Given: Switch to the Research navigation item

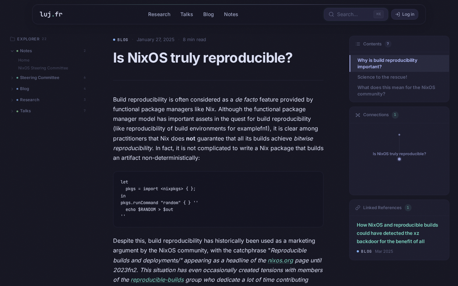Looking at the screenshot, I should click(x=159, y=14).
